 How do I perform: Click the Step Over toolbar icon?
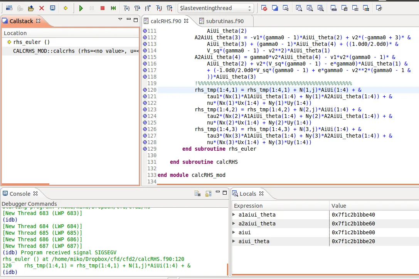click(137, 8)
